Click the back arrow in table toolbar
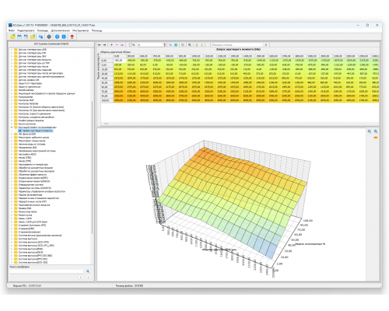This screenshot has width=389, height=311. tap(100, 45)
